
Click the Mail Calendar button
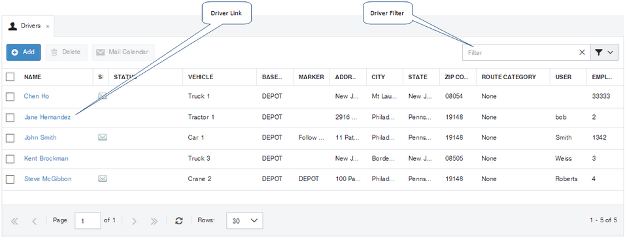coord(123,52)
